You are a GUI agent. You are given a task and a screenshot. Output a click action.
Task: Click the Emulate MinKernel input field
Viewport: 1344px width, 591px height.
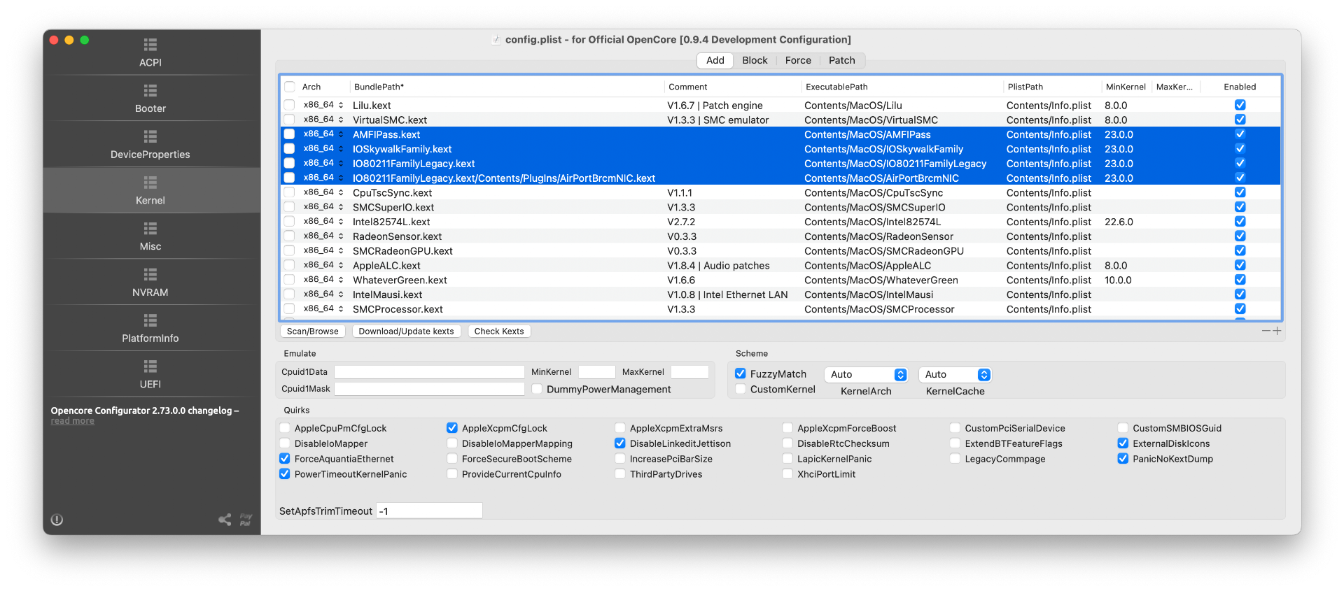click(x=597, y=372)
